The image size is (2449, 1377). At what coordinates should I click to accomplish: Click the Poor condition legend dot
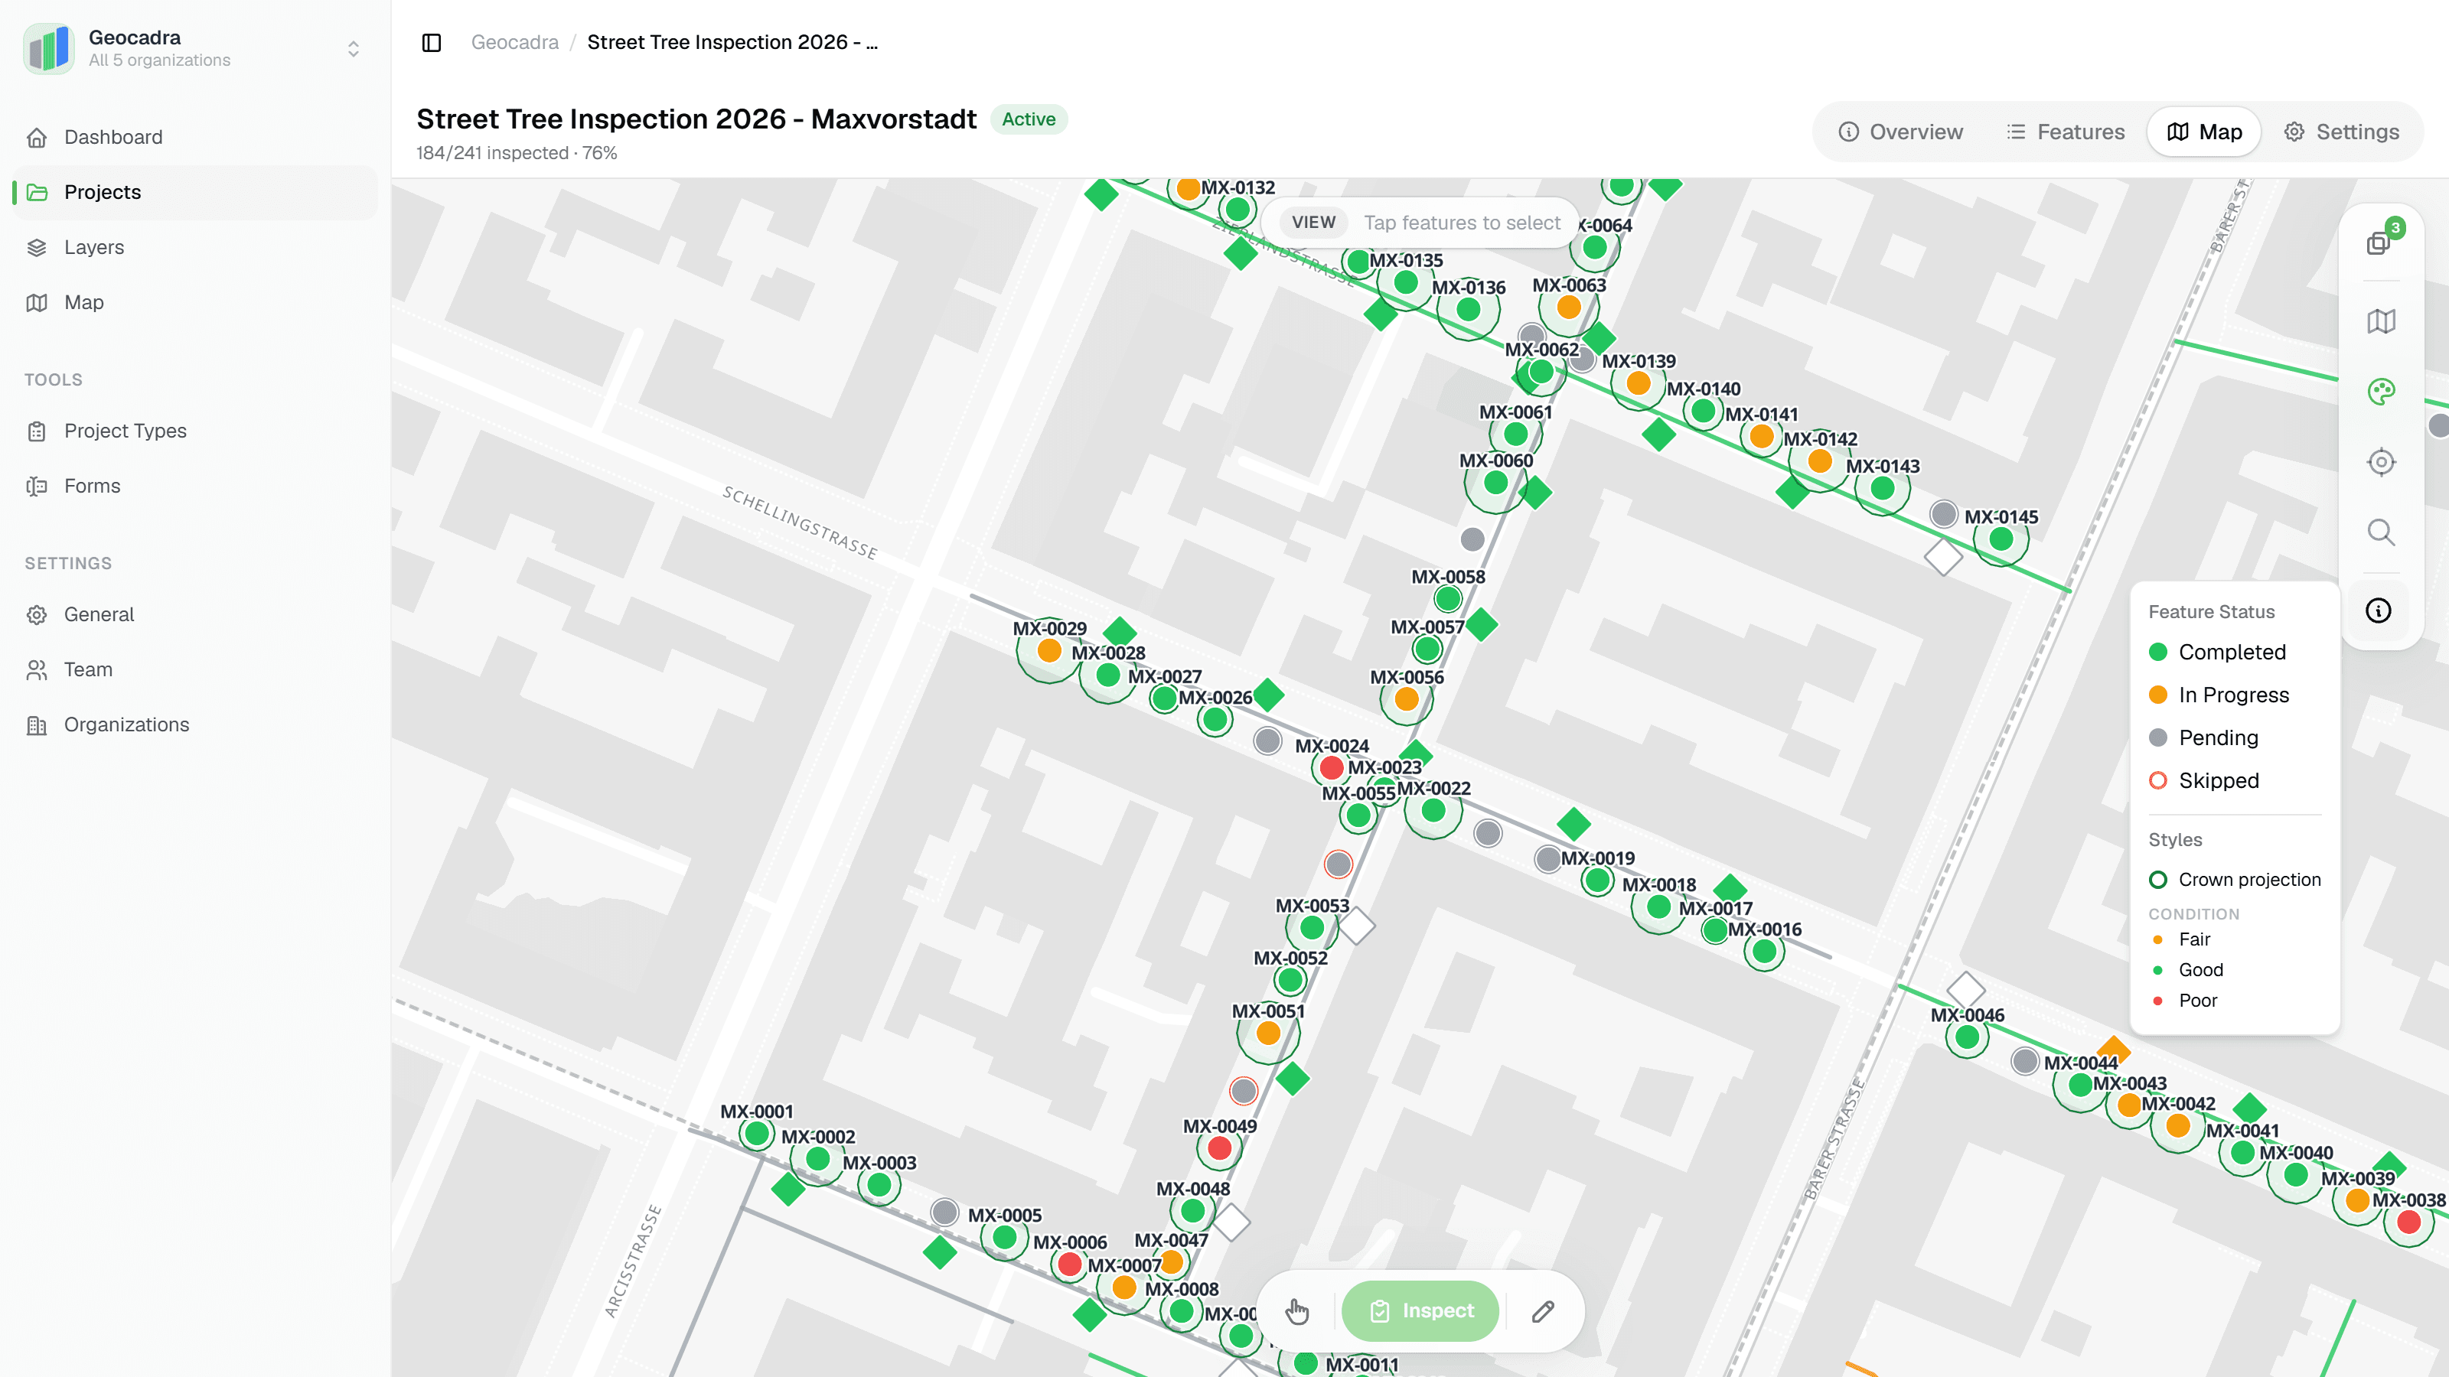[2158, 1001]
